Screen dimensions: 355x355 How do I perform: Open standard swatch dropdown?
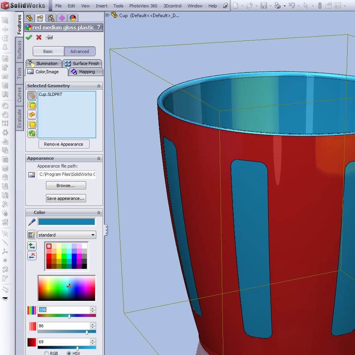click(x=93, y=235)
